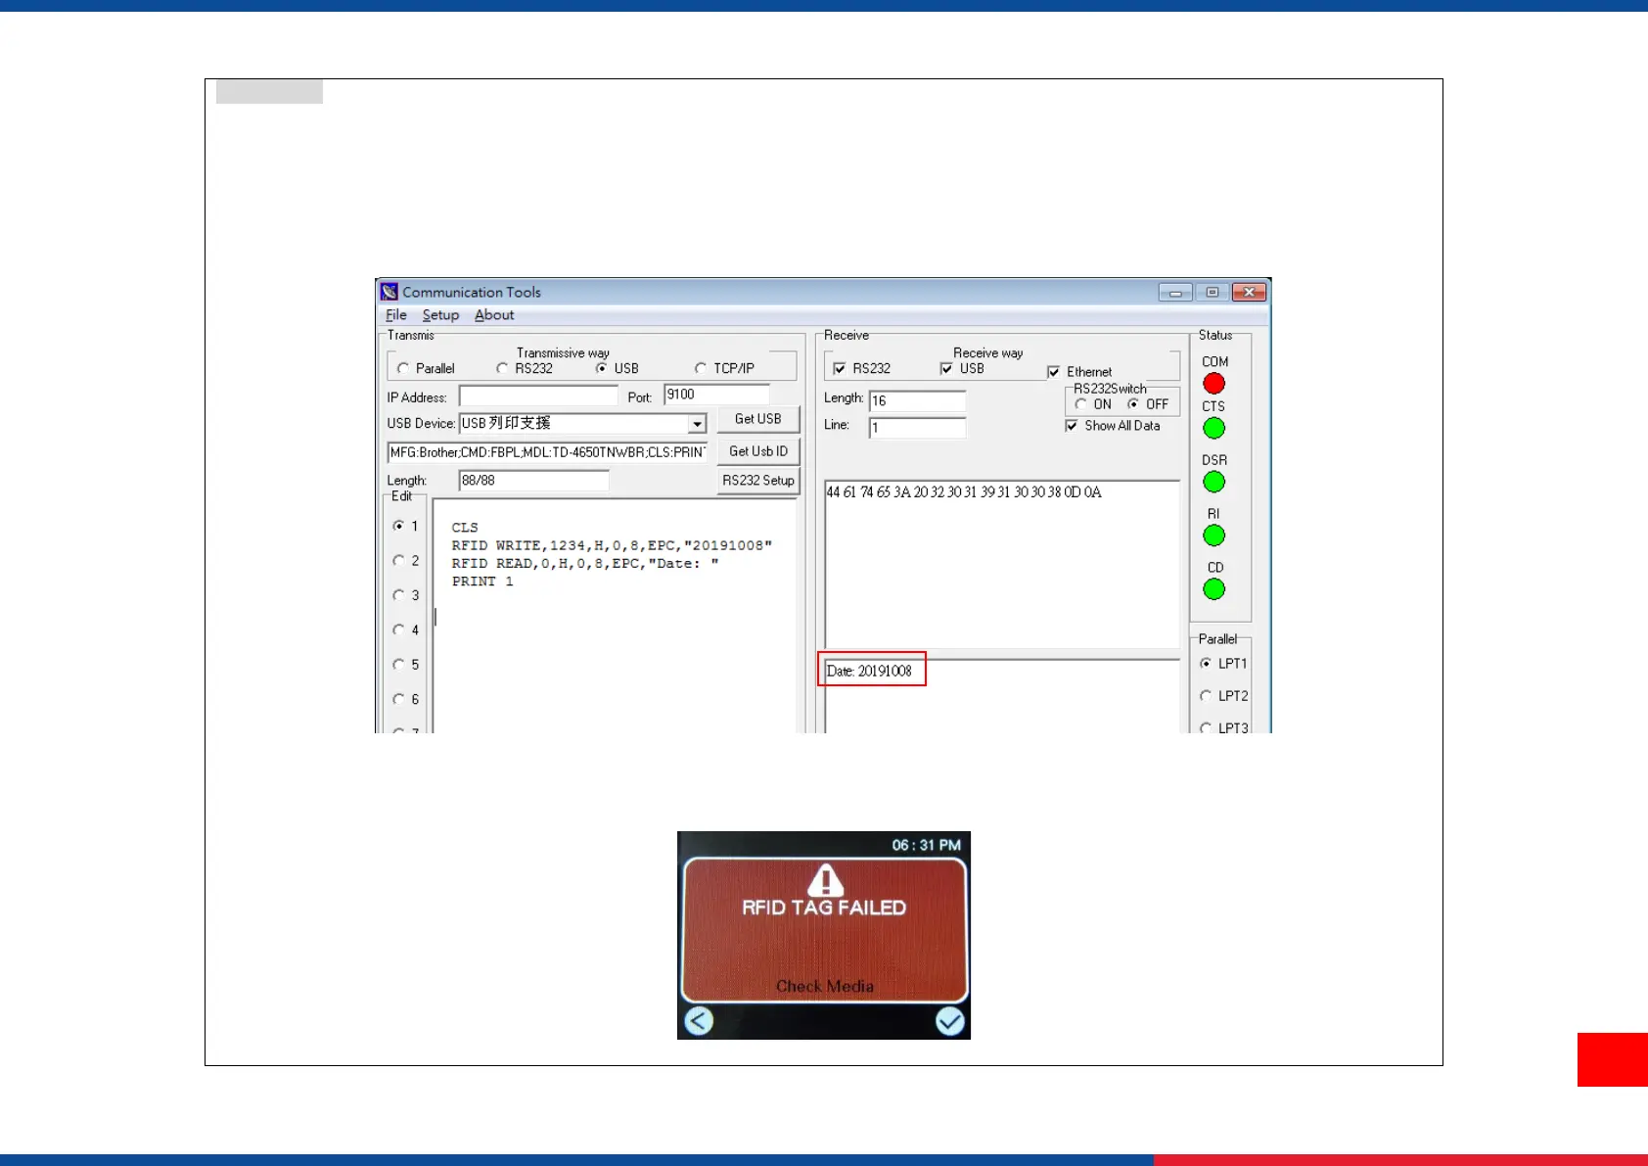1648x1166 pixels.
Task: Select edit slot 2
Action: point(398,561)
